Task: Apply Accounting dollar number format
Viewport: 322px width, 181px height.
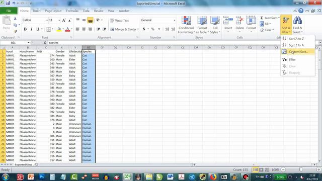Action: pyautogui.click(x=144, y=29)
